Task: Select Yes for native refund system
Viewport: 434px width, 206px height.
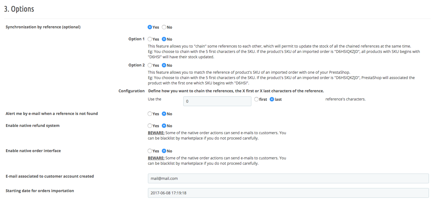Action: pos(150,126)
